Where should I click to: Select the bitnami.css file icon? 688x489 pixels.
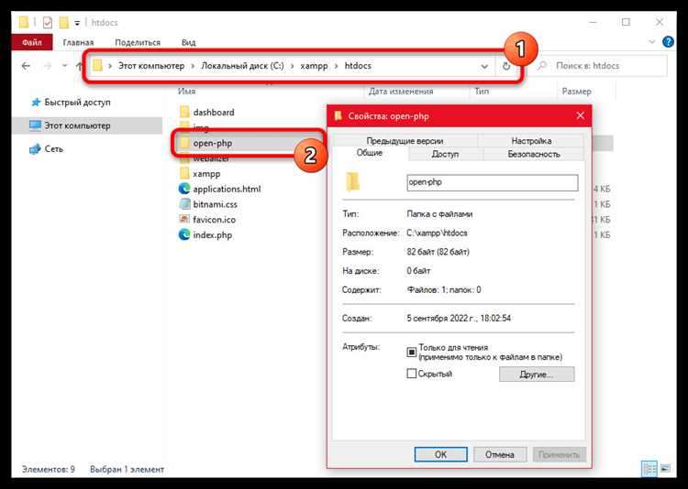coord(184,204)
